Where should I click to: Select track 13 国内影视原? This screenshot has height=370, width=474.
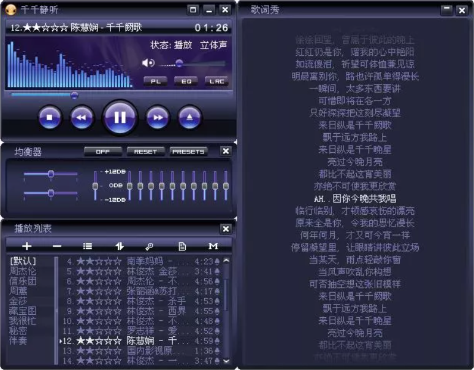(x=141, y=351)
